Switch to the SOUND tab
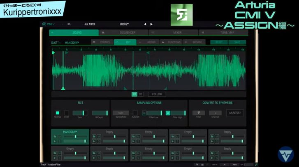Viewport: 299px width, 167px height. [x=74, y=33]
